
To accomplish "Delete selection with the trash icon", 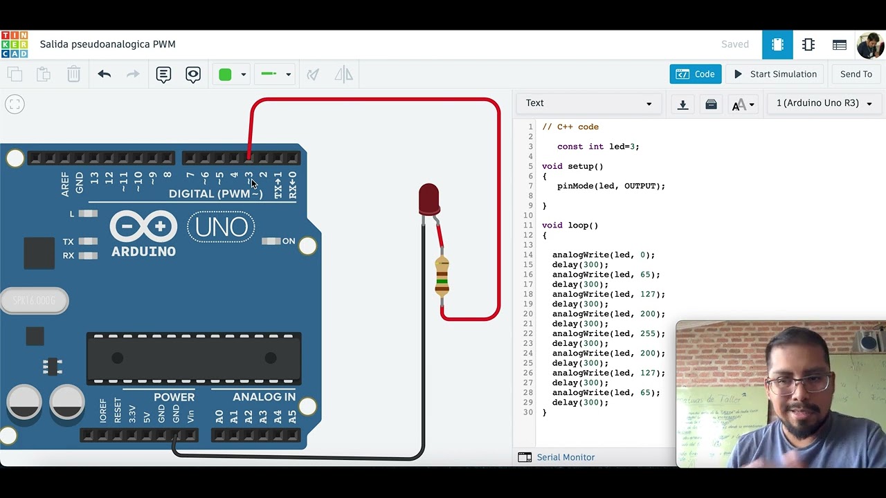I will (x=73, y=74).
